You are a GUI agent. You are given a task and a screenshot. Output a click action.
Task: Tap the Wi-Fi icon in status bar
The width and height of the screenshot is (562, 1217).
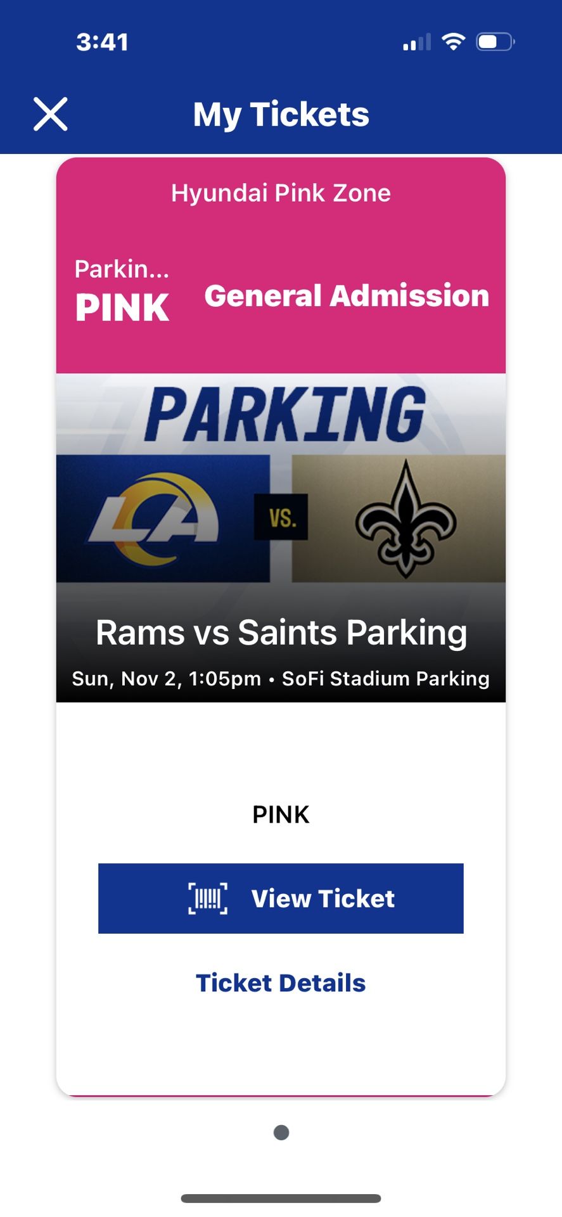452,42
